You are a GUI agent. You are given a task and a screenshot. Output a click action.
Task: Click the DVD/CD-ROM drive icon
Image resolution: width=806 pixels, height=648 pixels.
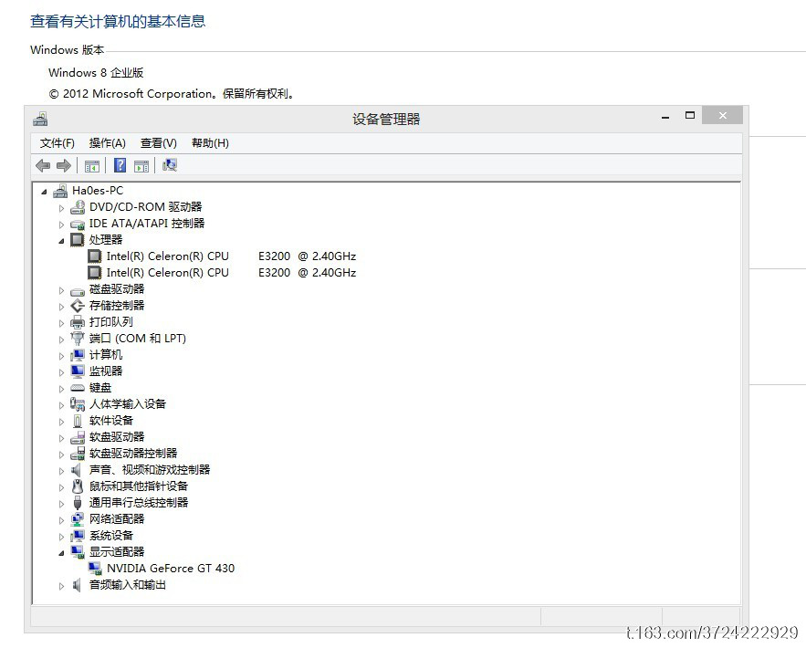tap(78, 207)
